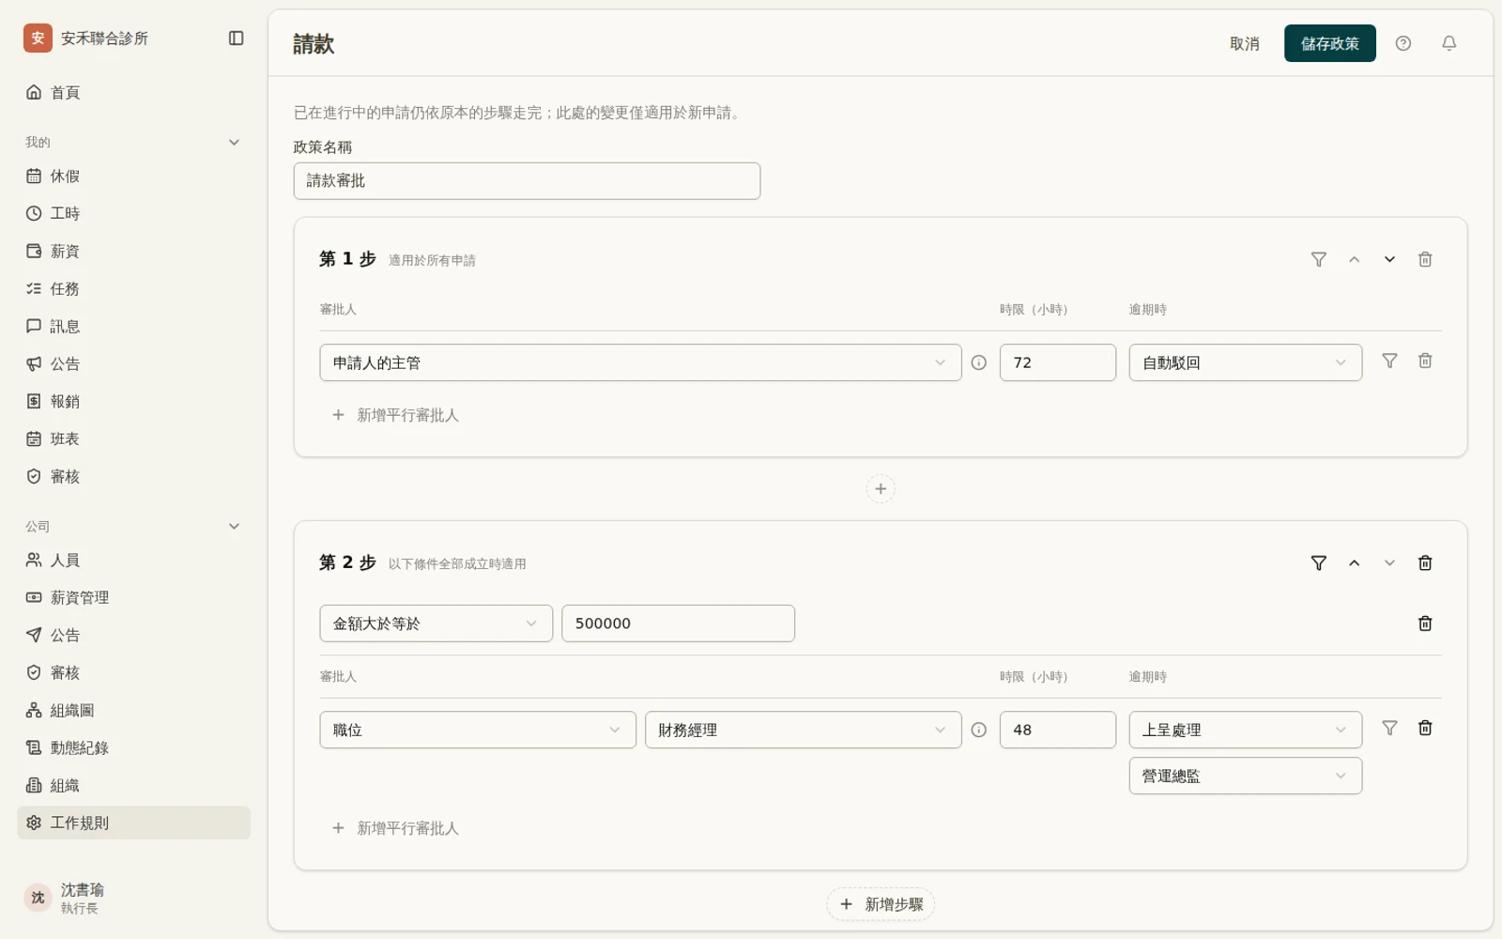Click info icon beside 申請人的主管
Screen dimensions: 1502x939
[x=979, y=362]
